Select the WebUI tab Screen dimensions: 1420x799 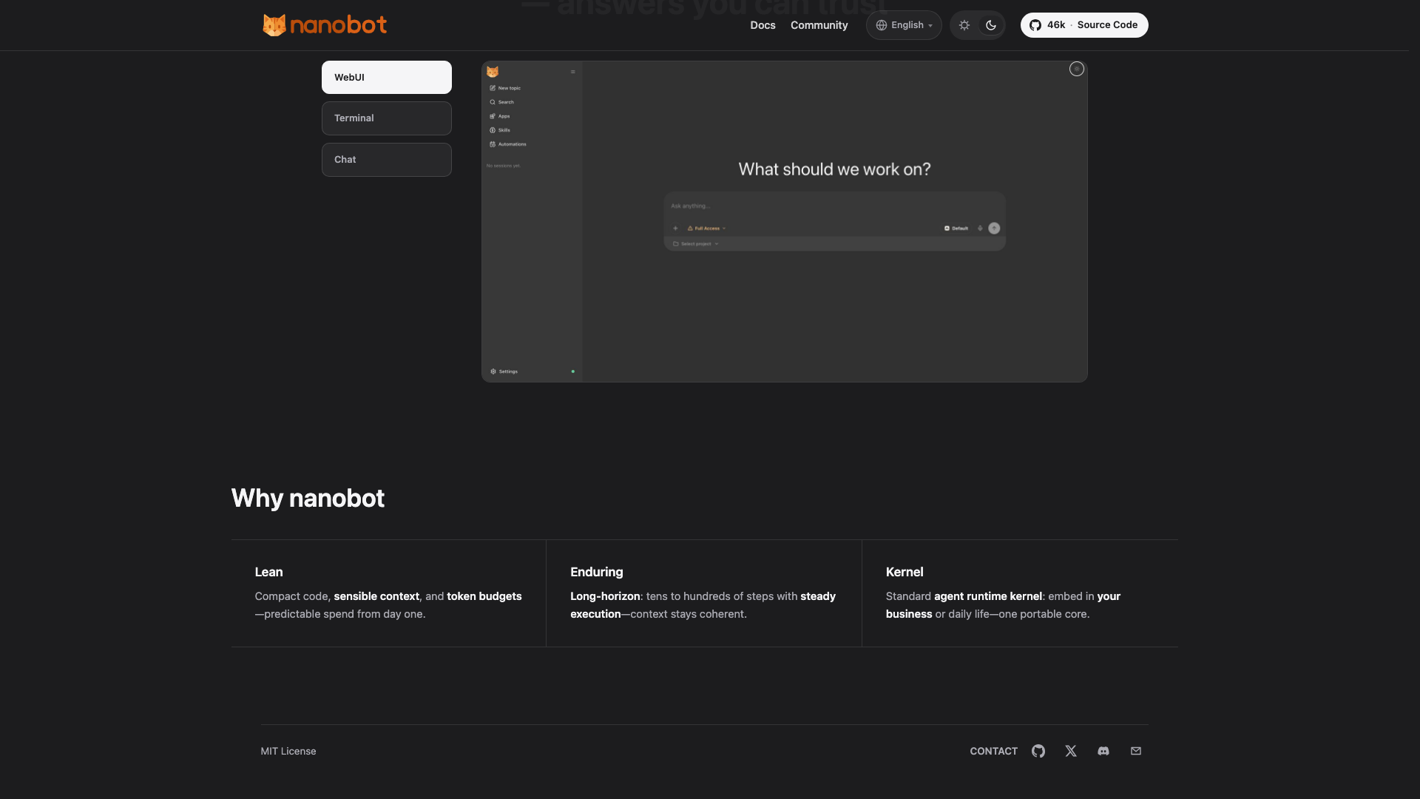387,77
